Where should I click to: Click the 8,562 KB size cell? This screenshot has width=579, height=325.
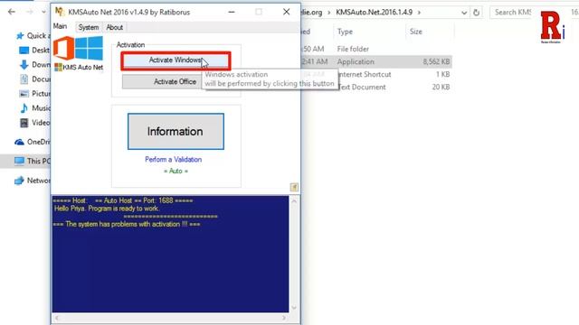[x=436, y=62]
